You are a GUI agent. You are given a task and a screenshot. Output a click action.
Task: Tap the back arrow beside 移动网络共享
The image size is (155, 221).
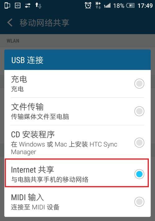(x=10, y=23)
